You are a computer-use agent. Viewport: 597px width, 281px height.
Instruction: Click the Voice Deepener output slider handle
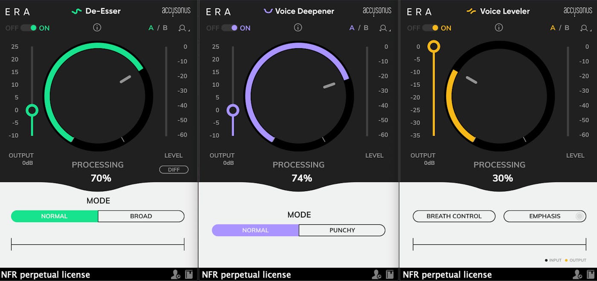pos(233,110)
